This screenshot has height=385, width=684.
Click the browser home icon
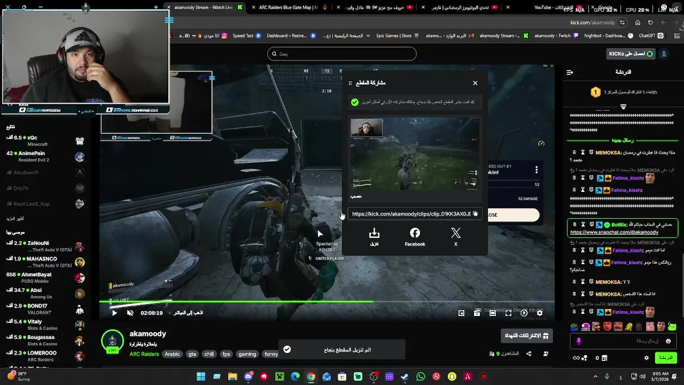tap(638, 22)
